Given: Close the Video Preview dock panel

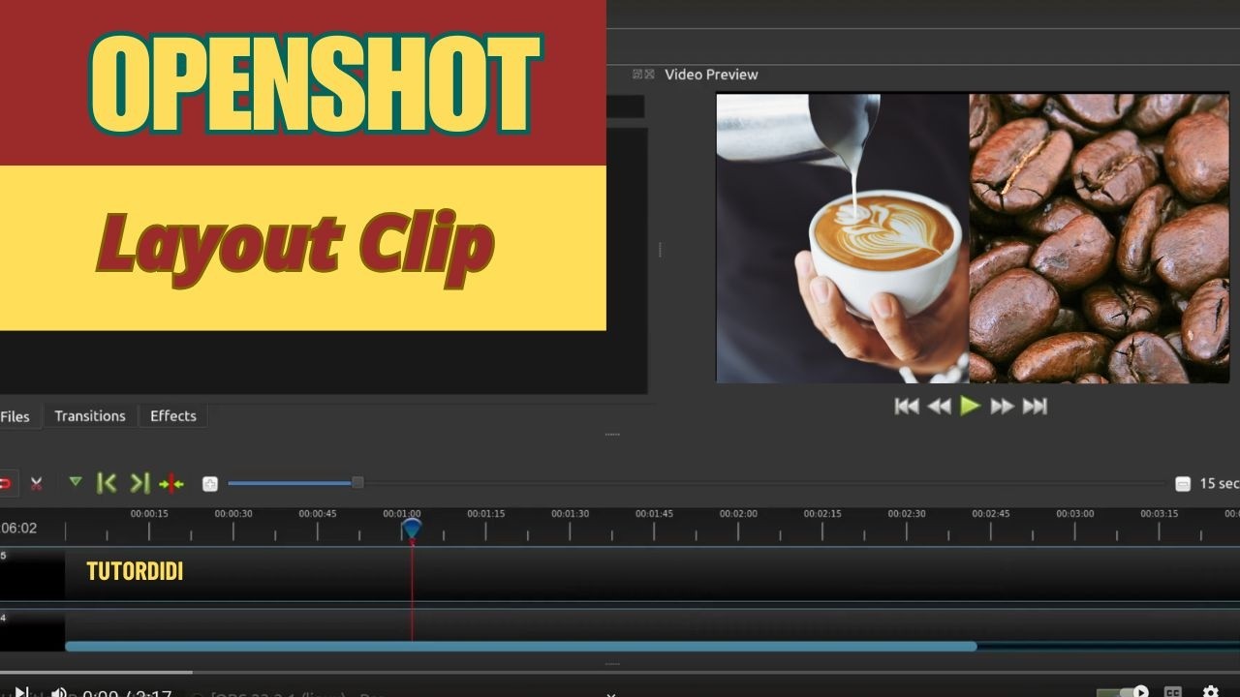Looking at the screenshot, I should pyautogui.click(x=649, y=74).
